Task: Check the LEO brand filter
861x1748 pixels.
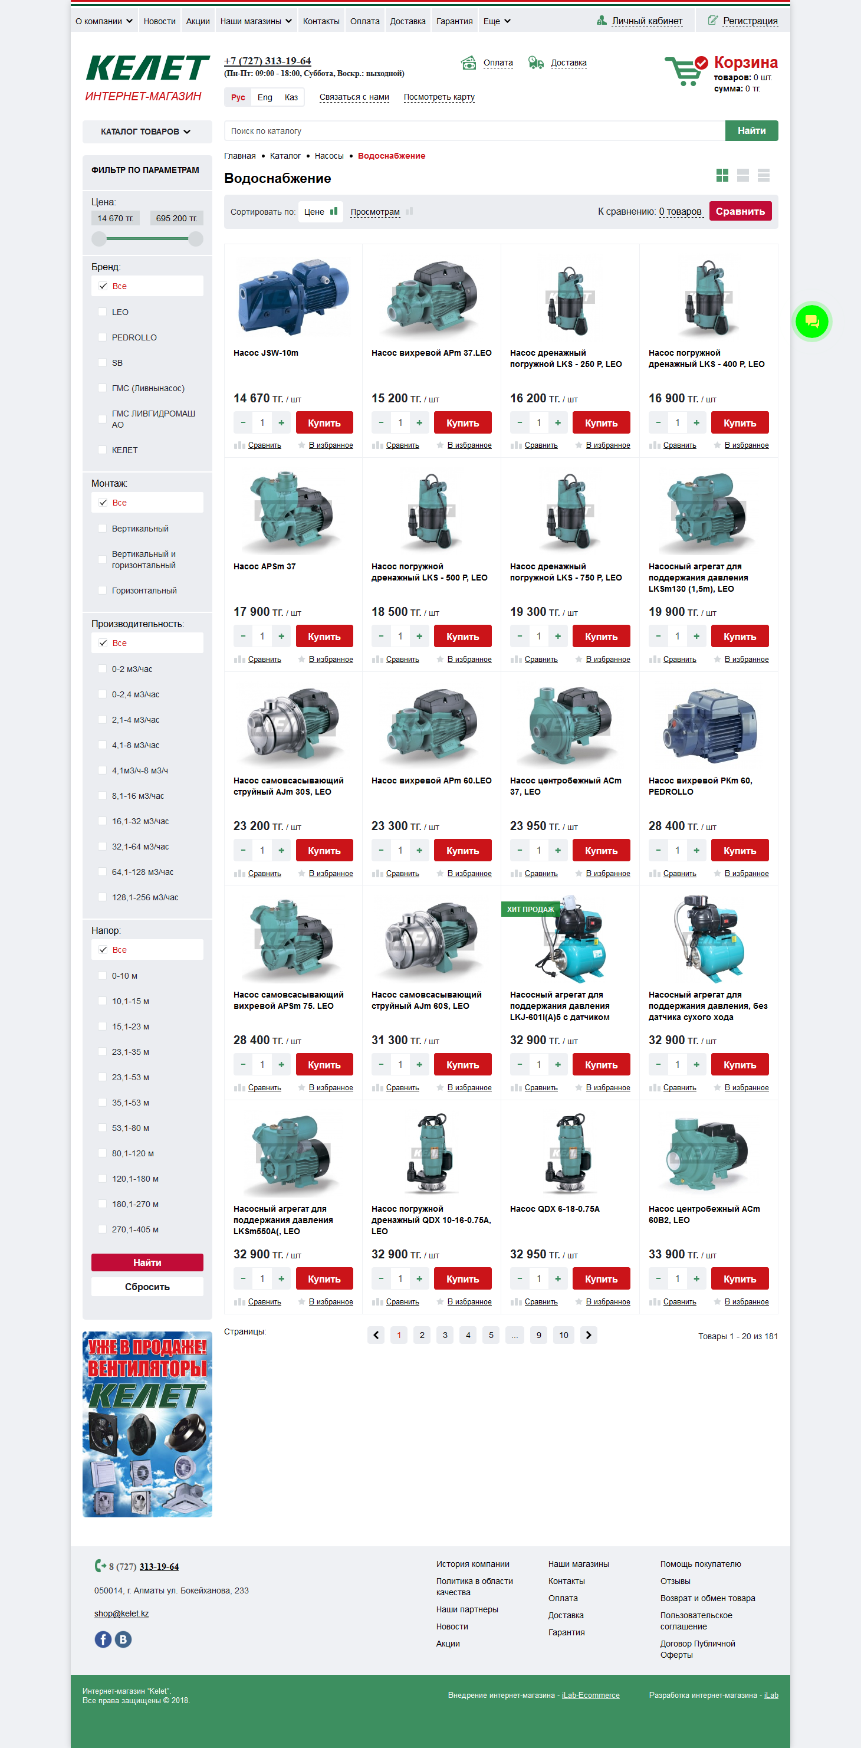Action: [103, 312]
